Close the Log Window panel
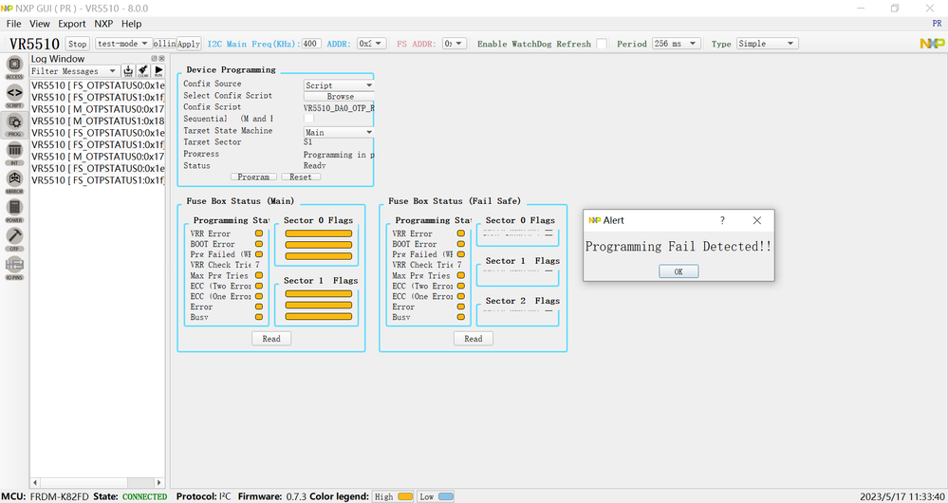The width and height of the screenshot is (948, 503). [x=161, y=59]
